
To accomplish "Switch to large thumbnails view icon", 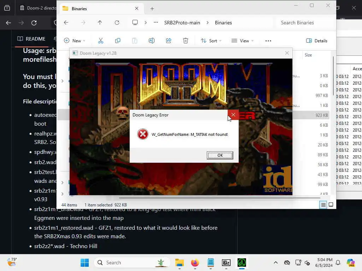I will 331,205.
